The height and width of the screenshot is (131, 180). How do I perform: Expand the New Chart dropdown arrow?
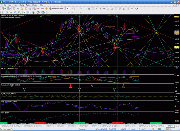5,9
